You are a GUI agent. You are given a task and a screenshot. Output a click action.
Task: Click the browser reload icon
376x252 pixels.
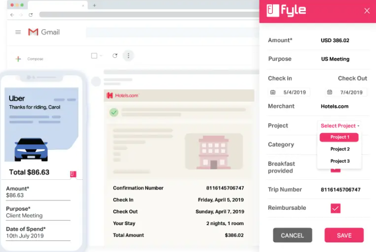point(30,15)
